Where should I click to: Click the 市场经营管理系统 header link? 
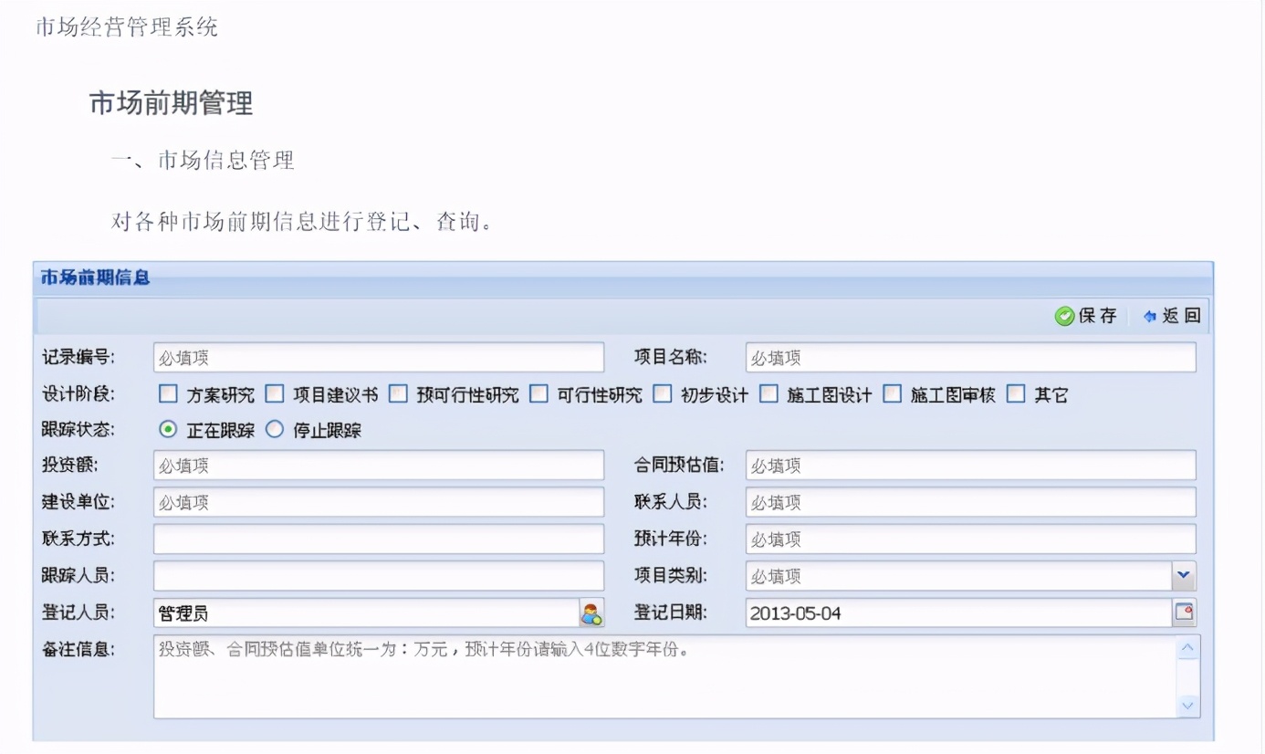[x=125, y=27]
